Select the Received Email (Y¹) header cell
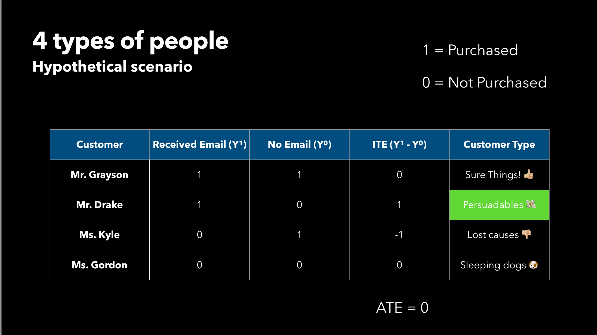Screen dimensions: 597x335 pos(199,144)
